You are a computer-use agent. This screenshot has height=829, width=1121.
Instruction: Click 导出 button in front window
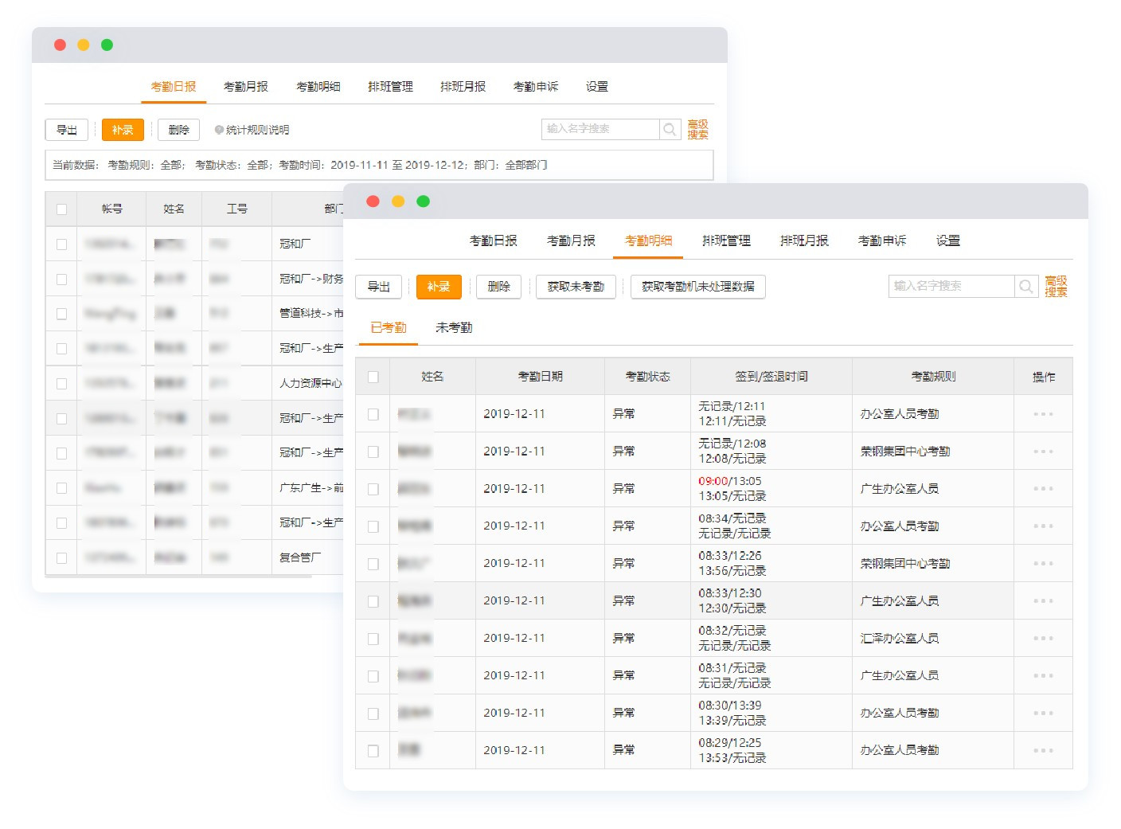379,287
